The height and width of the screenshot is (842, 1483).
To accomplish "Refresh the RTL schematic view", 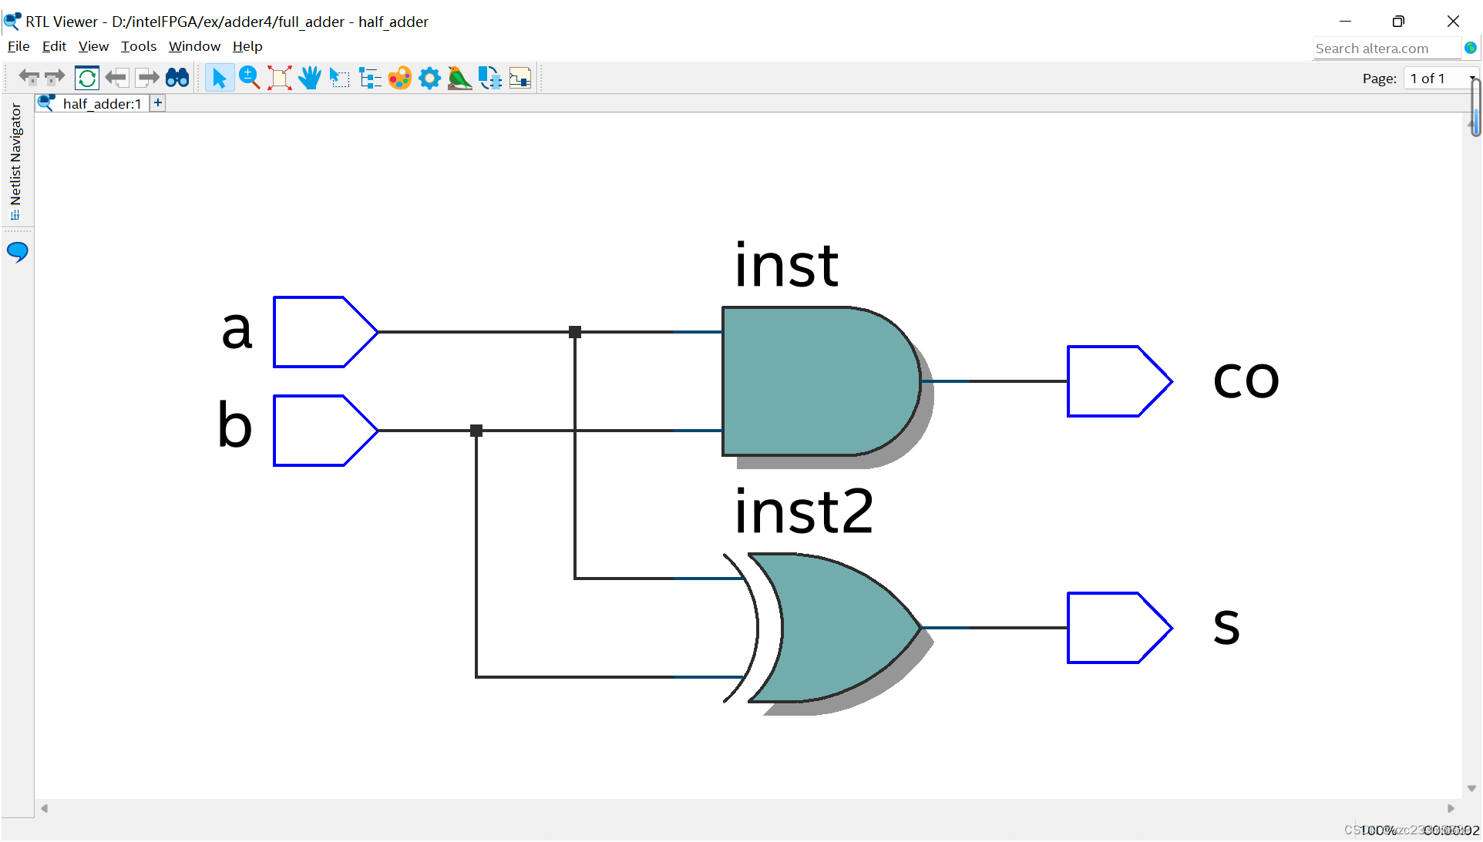I will click(x=87, y=78).
